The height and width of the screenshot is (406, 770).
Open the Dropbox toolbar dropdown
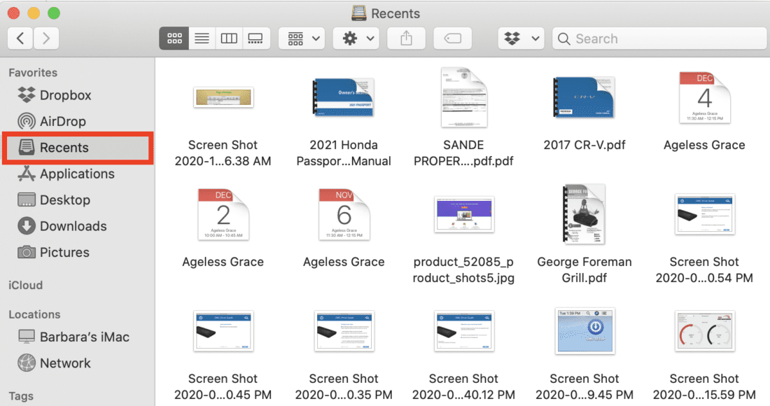point(521,38)
